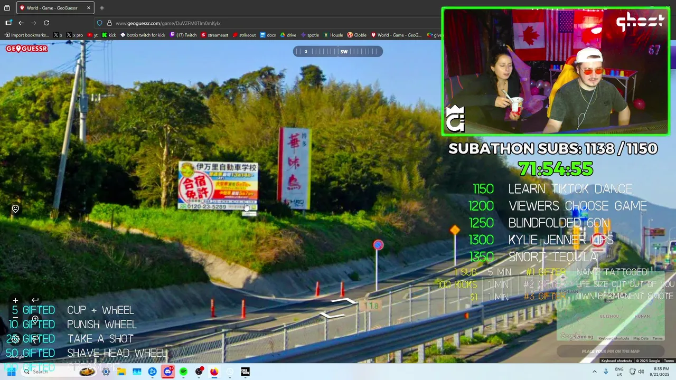The height and width of the screenshot is (380, 676).
Task: Click the flag icon beside settings
Action: 35,339
